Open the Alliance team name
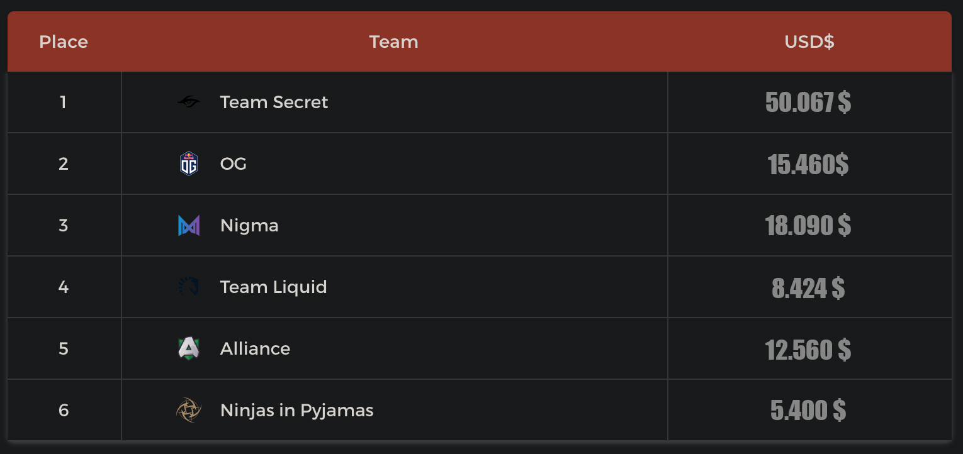The width and height of the screenshot is (963, 454). tap(255, 348)
